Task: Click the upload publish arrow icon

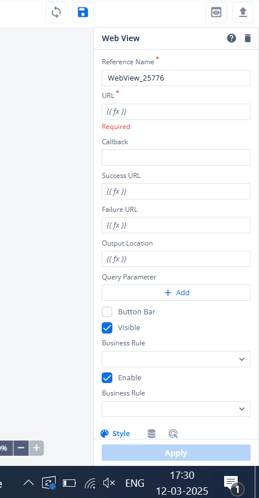Action: [x=243, y=12]
